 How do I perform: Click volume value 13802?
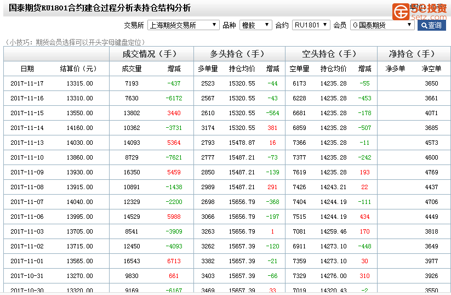(x=132, y=113)
